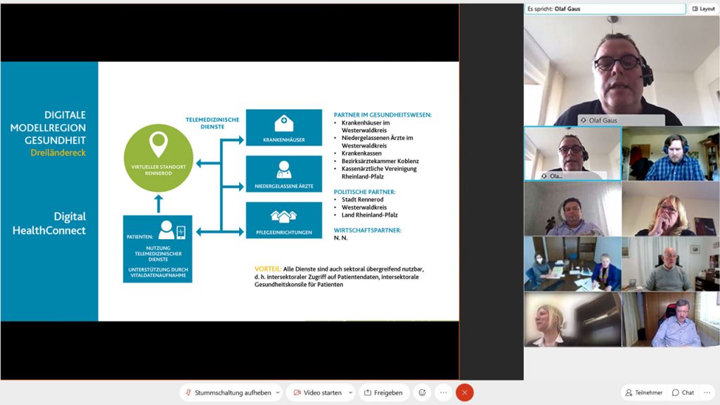
Task: Click the yellow 'VORTEIL:' label
Action: [x=268, y=269]
